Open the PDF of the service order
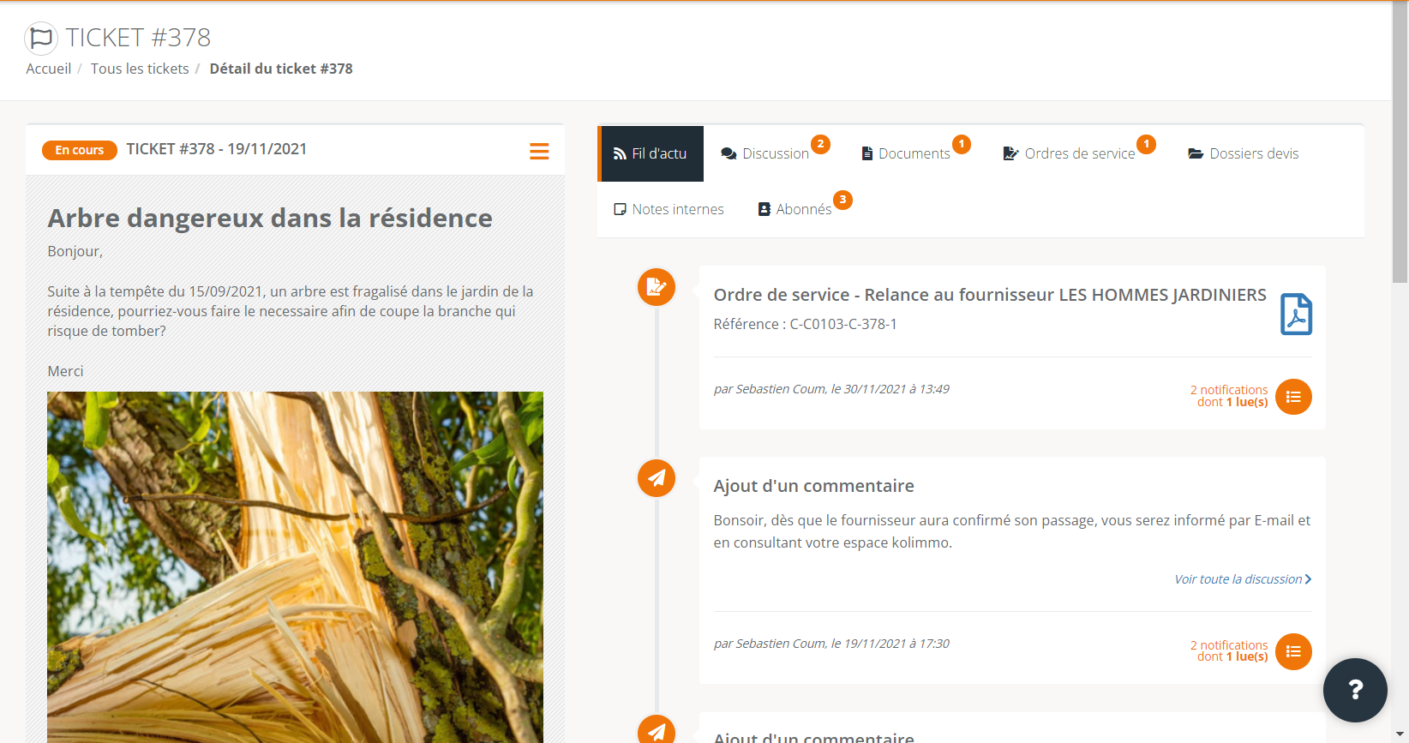Screen dimensions: 1409x743 pyautogui.click(x=1296, y=314)
